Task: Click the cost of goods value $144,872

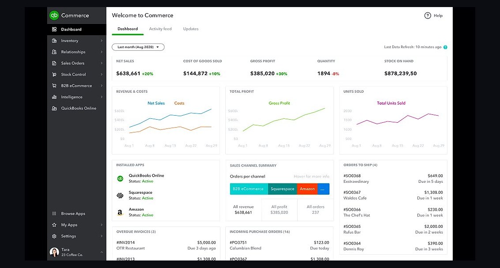Action: pyautogui.click(x=196, y=74)
